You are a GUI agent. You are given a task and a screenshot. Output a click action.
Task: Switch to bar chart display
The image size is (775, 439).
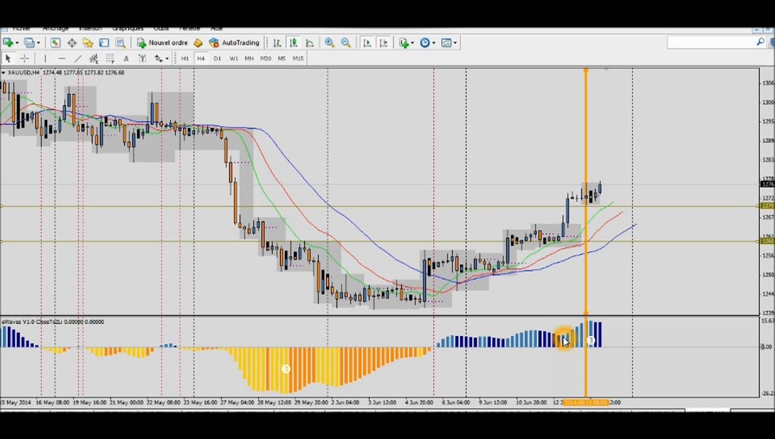[277, 43]
